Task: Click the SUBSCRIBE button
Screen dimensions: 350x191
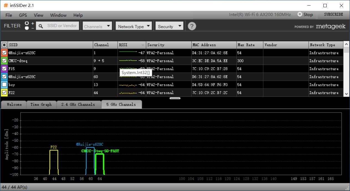Action: pos(333,14)
